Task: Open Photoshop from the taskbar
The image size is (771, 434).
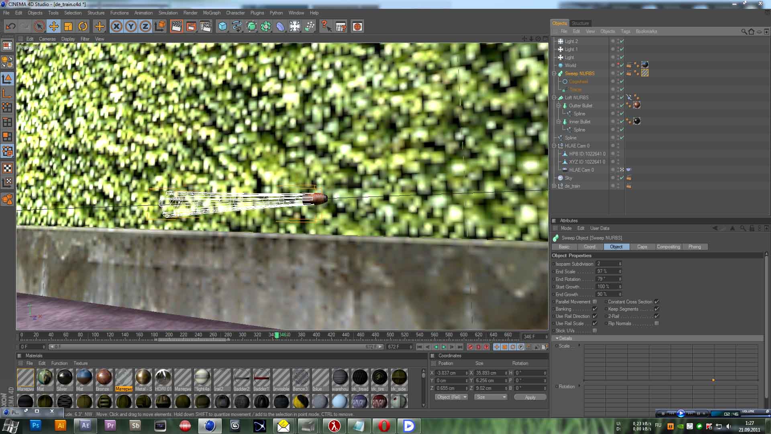Action: [35, 426]
